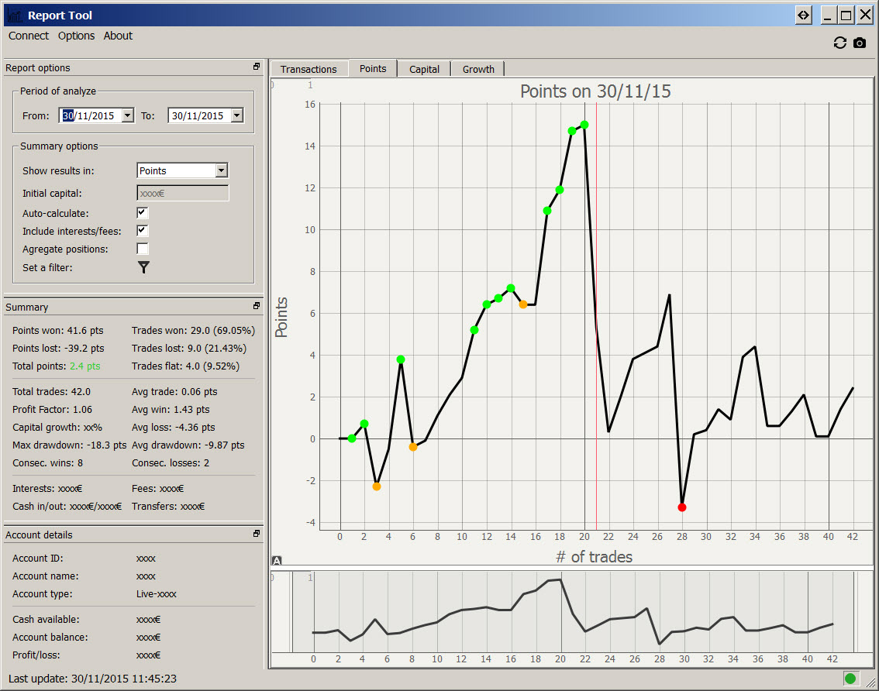
Task: Switch to the Transactions tab
Action: 309,69
